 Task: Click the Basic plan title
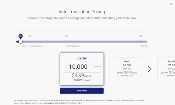pos(127,61)
